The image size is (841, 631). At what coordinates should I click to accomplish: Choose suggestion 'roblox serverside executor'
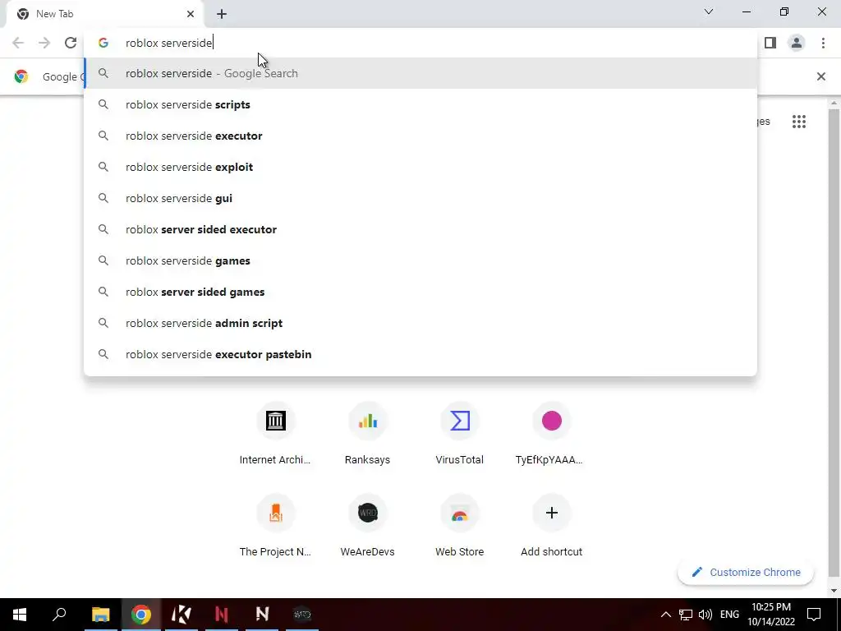tap(420, 136)
